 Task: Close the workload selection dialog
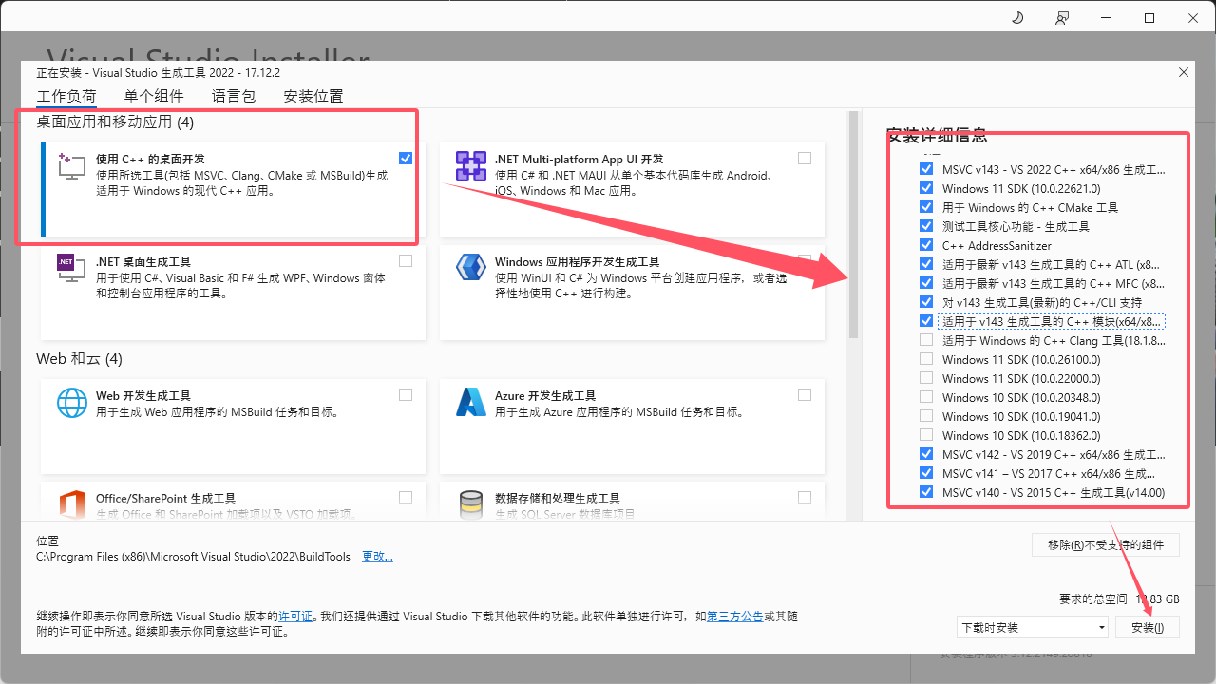pyautogui.click(x=1183, y=72)
